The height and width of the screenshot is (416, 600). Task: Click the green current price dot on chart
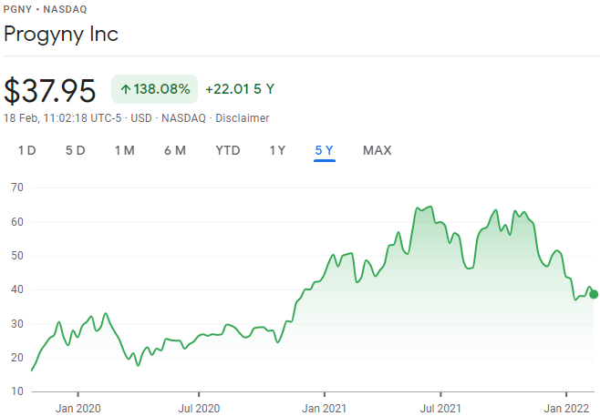coord(594,294)
